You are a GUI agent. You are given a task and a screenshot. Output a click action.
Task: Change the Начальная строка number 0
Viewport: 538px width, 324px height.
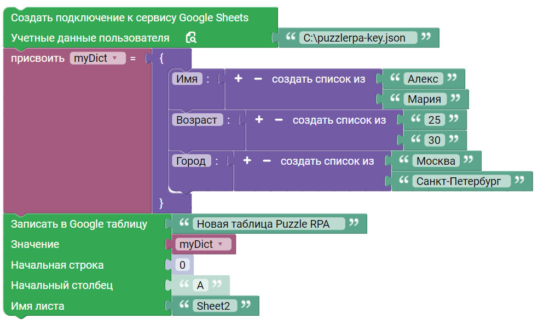click(x=183, y=265)
